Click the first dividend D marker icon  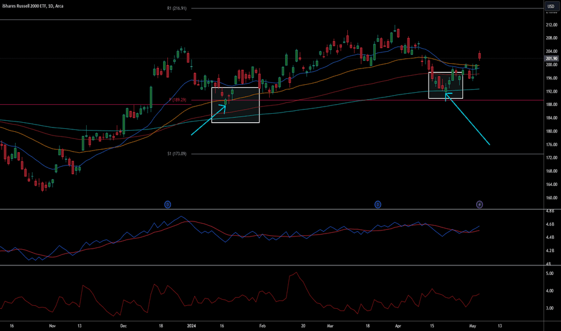coord(167,205)
